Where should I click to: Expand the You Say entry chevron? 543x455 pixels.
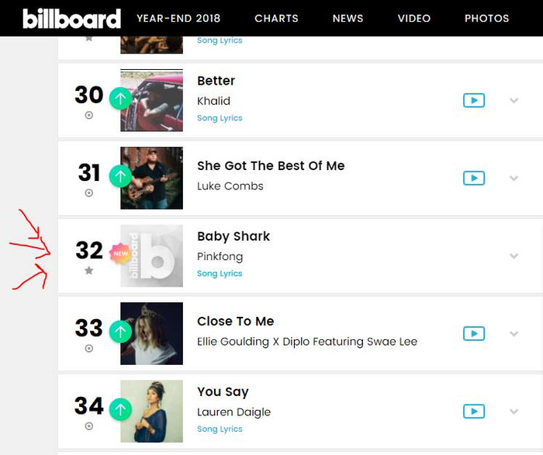(514, 412)
